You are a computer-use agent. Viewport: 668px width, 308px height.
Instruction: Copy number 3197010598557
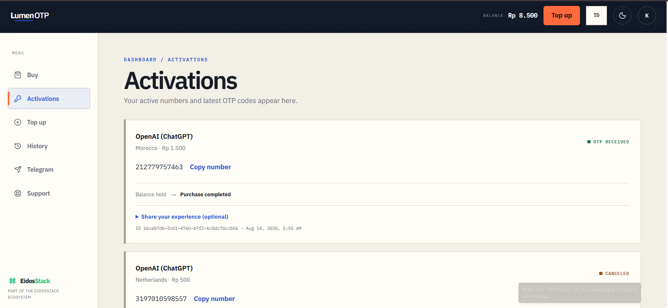click(x=214, y=299)
